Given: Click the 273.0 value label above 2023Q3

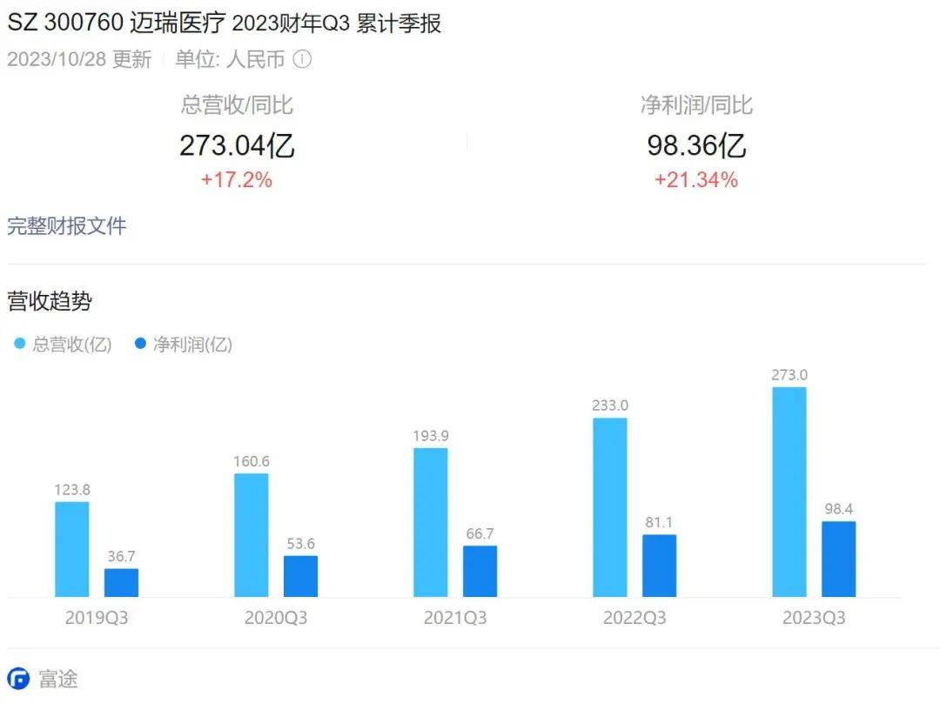Looking at the screenshot, I should [x=789, y=375].
